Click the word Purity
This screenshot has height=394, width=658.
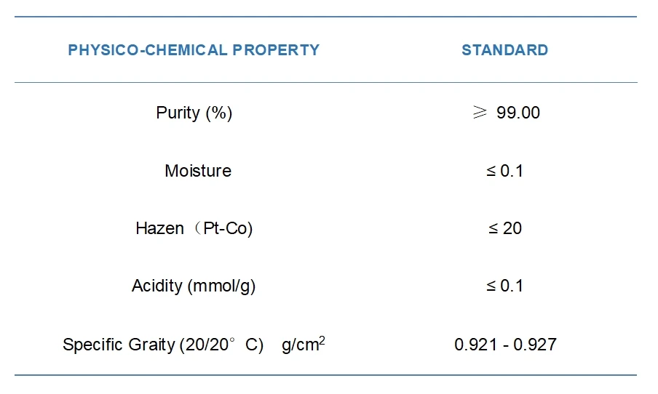pos(178,113)
